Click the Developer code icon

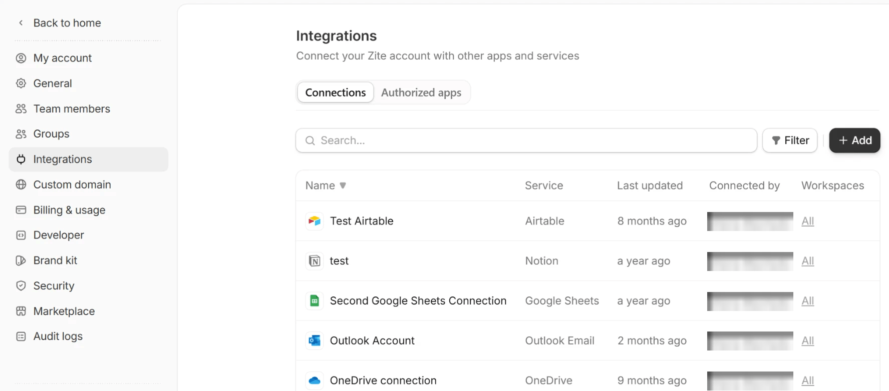[21, 235]
